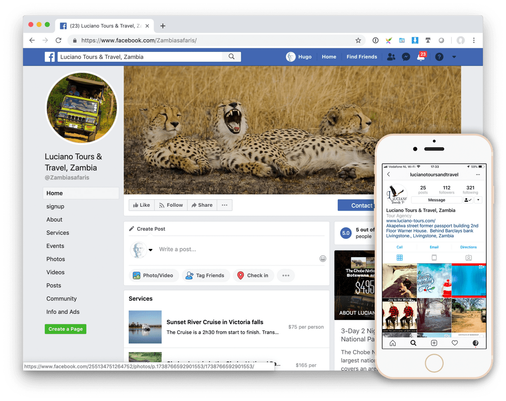Click the Facebook search field
This screenshot has width=506, height=401.
coord(140,57)
